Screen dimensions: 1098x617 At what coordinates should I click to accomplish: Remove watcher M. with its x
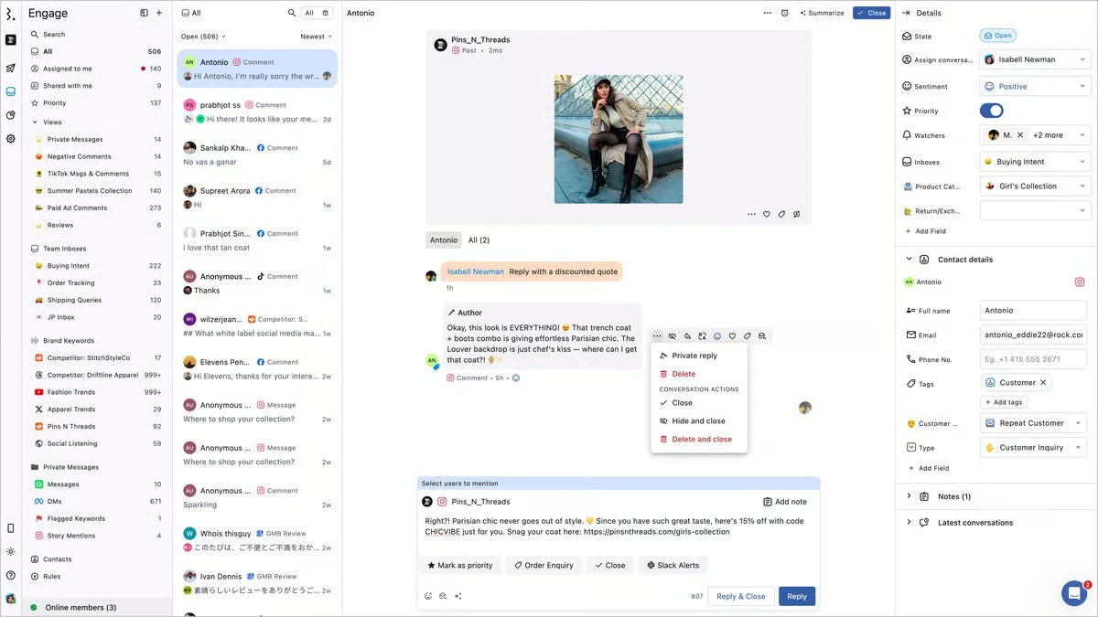1020,135
